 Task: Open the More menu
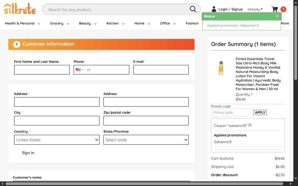pyautogui.click(x=285, y=24)
